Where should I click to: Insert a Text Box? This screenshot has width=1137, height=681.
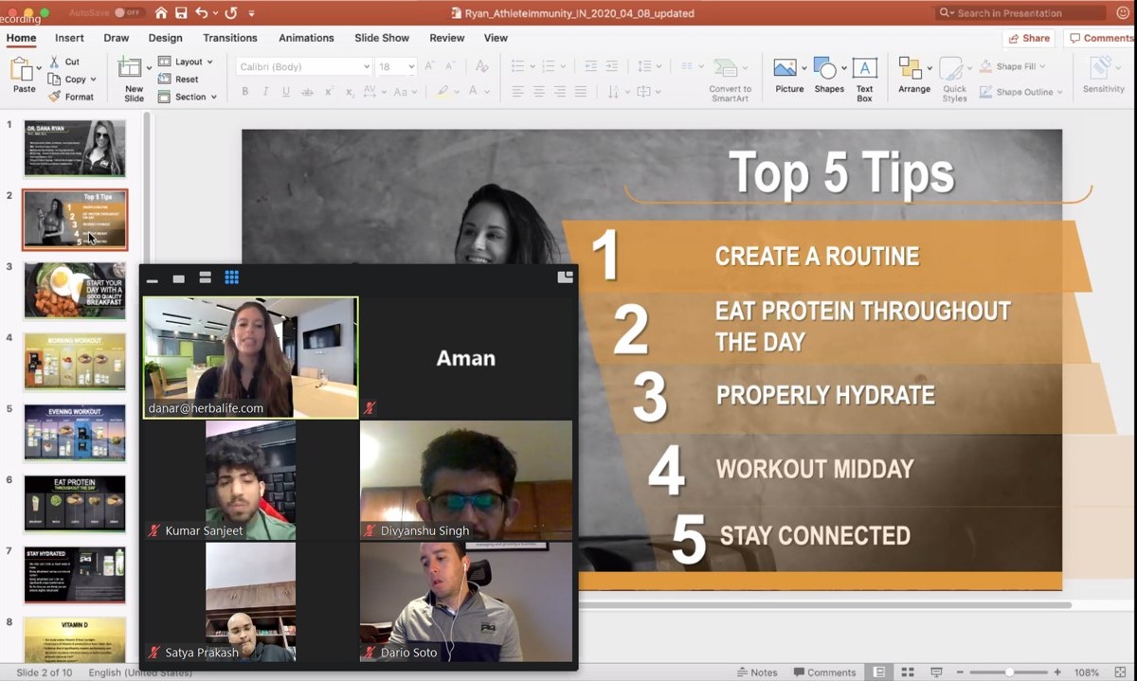tap(864, 80)
